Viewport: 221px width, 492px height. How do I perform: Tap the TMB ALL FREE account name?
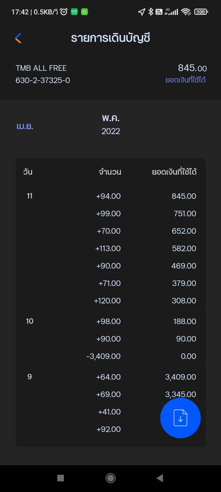41,68
